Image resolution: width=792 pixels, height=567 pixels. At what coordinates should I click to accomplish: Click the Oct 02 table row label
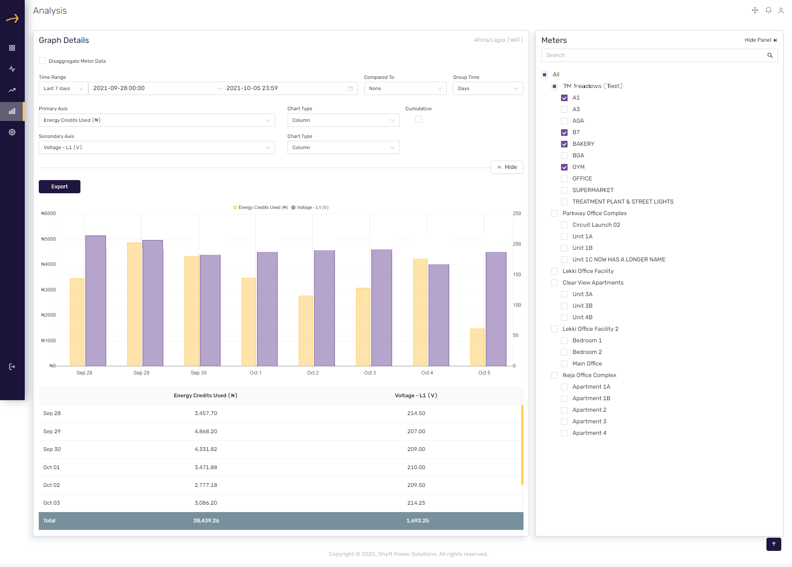(x=52, y=485)
